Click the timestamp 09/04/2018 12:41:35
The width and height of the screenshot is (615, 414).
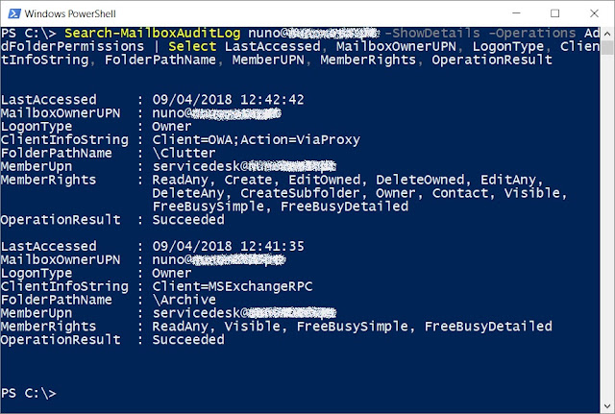click(228, 246)
